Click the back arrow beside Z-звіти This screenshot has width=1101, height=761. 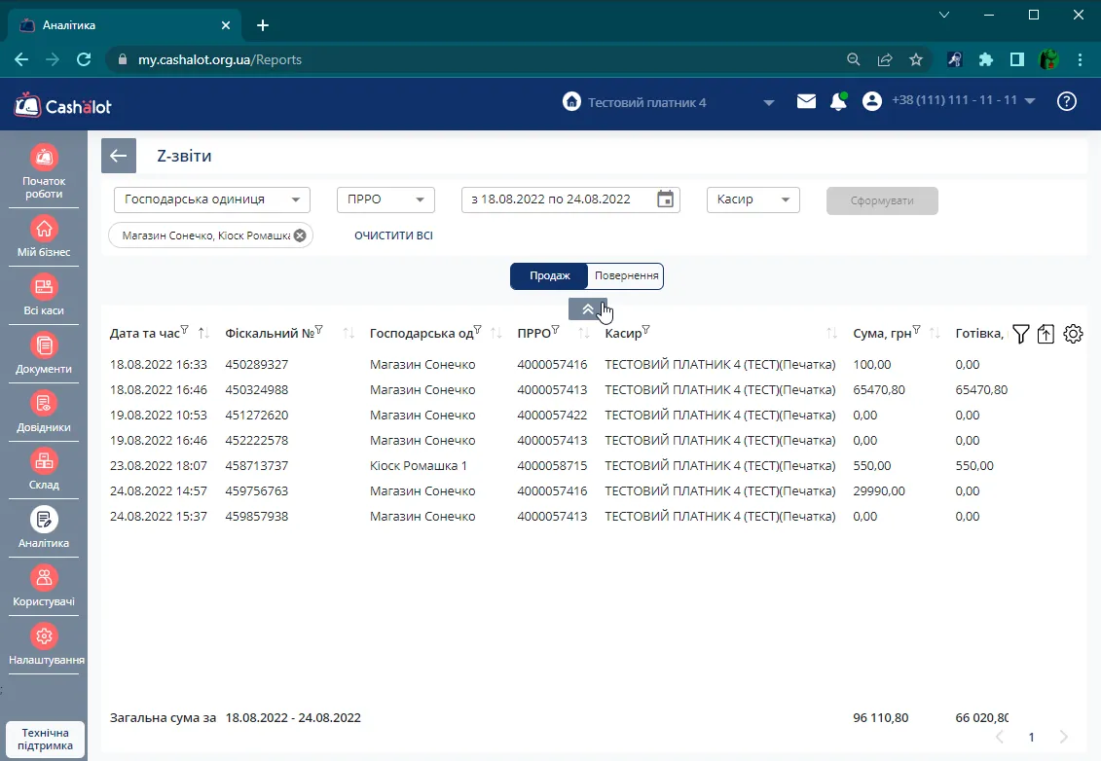point(119,156)
